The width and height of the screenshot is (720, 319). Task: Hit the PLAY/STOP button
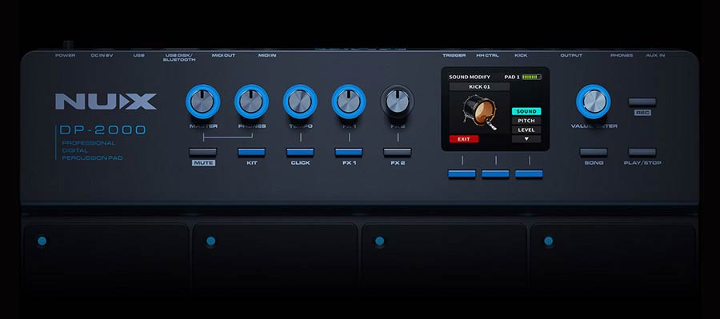(x=642, y=153)
